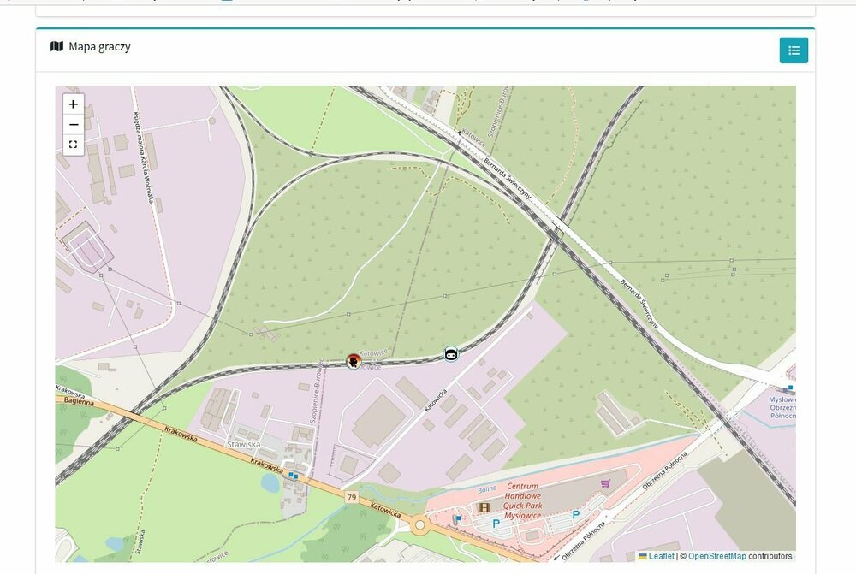Click the red player avatar marker
856x574 pixels.
354,361
